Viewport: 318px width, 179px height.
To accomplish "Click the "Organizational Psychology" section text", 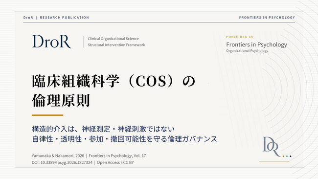I will (x=247, y=51).
